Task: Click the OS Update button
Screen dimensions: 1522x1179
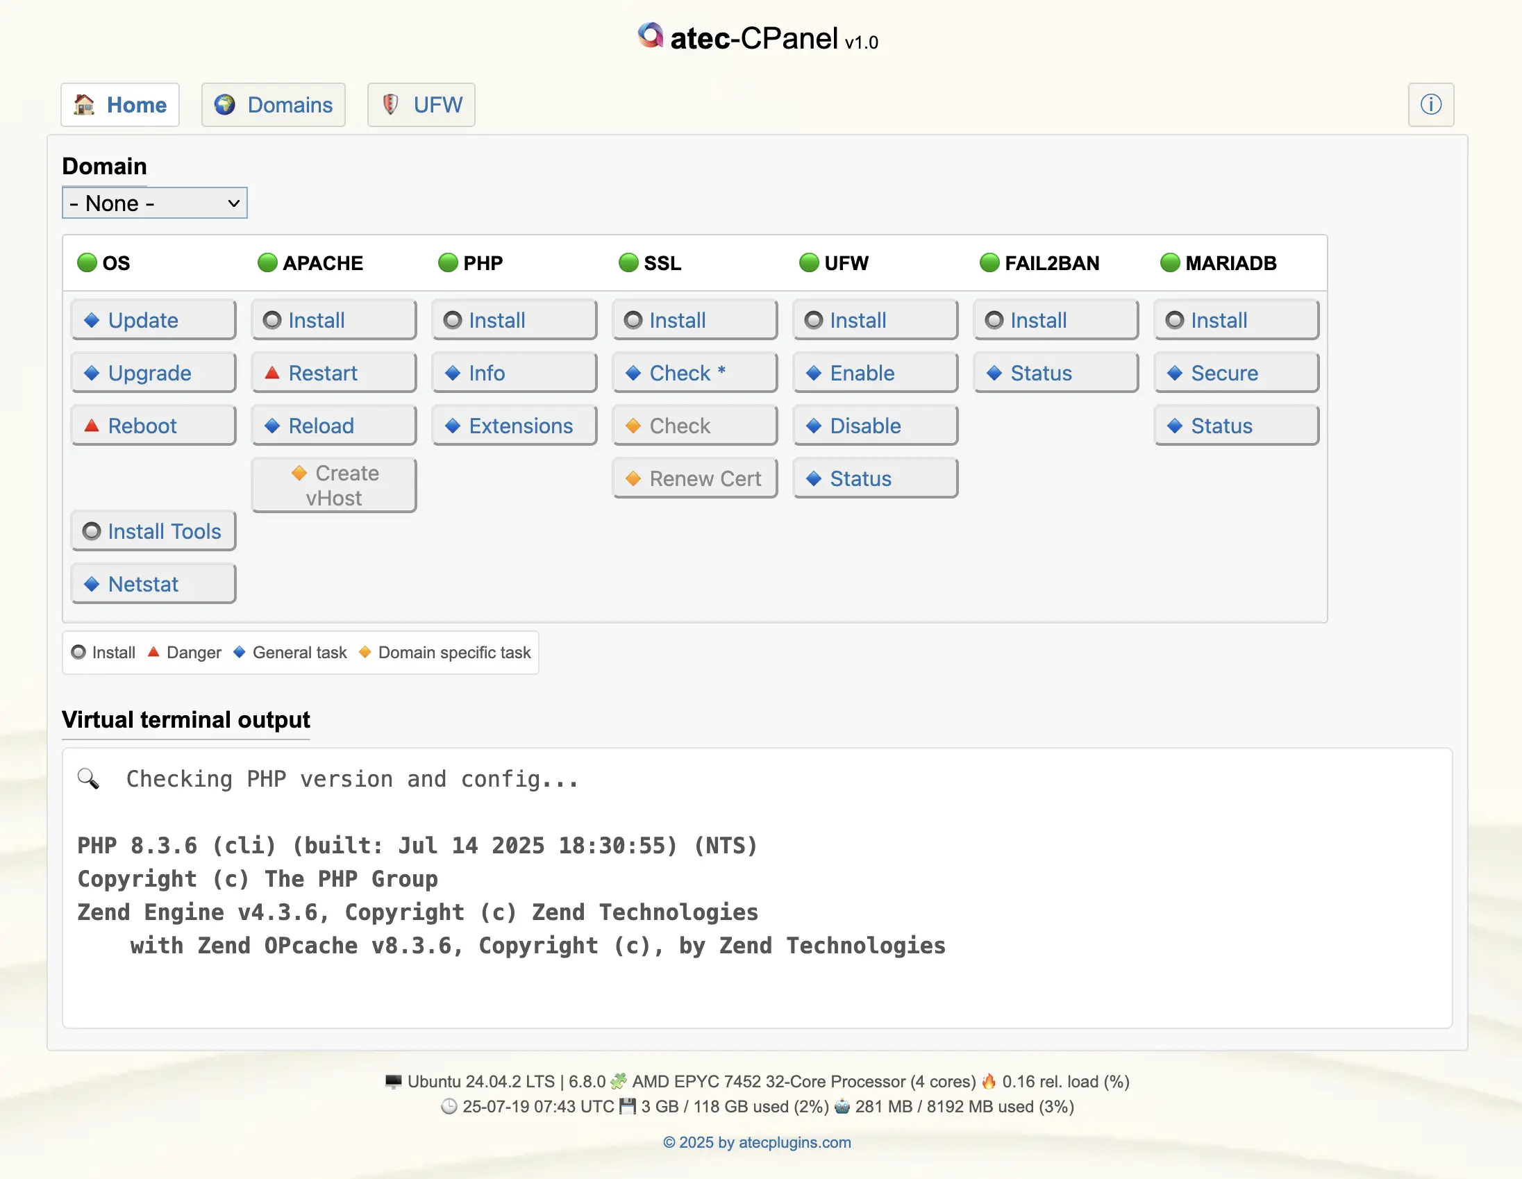Action: [153, 320]
